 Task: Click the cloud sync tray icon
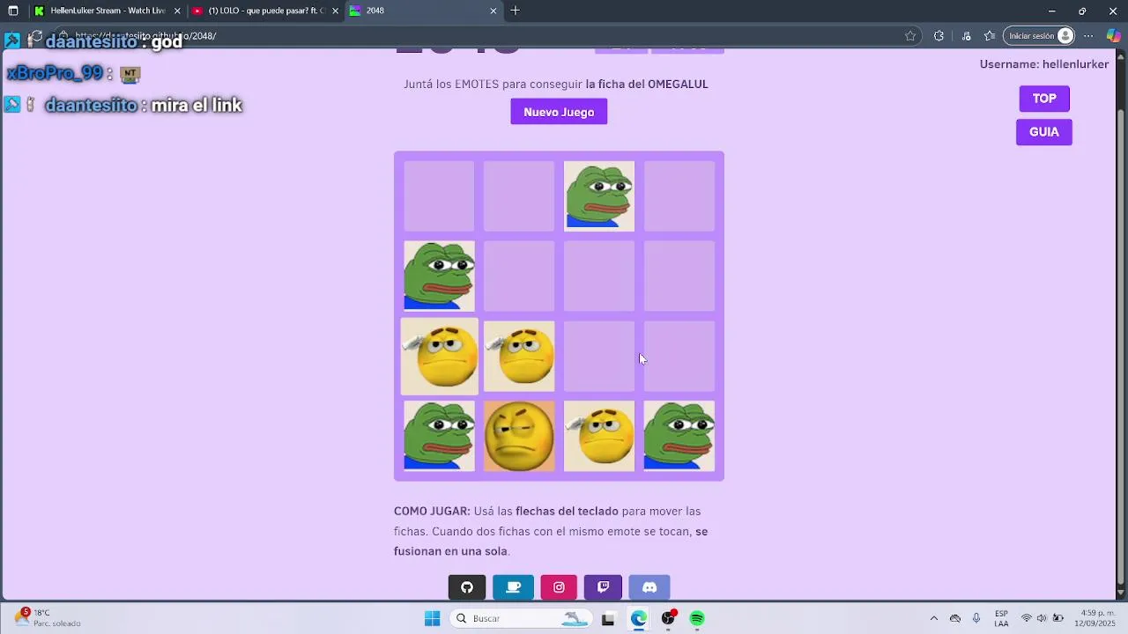click(955, 618)
